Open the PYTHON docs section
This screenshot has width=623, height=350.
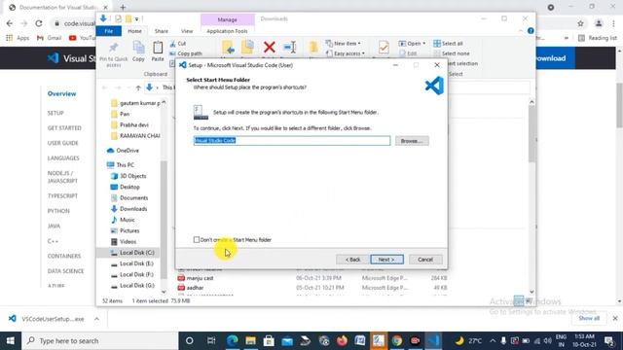pyautogui.click(x=58, y=211)
